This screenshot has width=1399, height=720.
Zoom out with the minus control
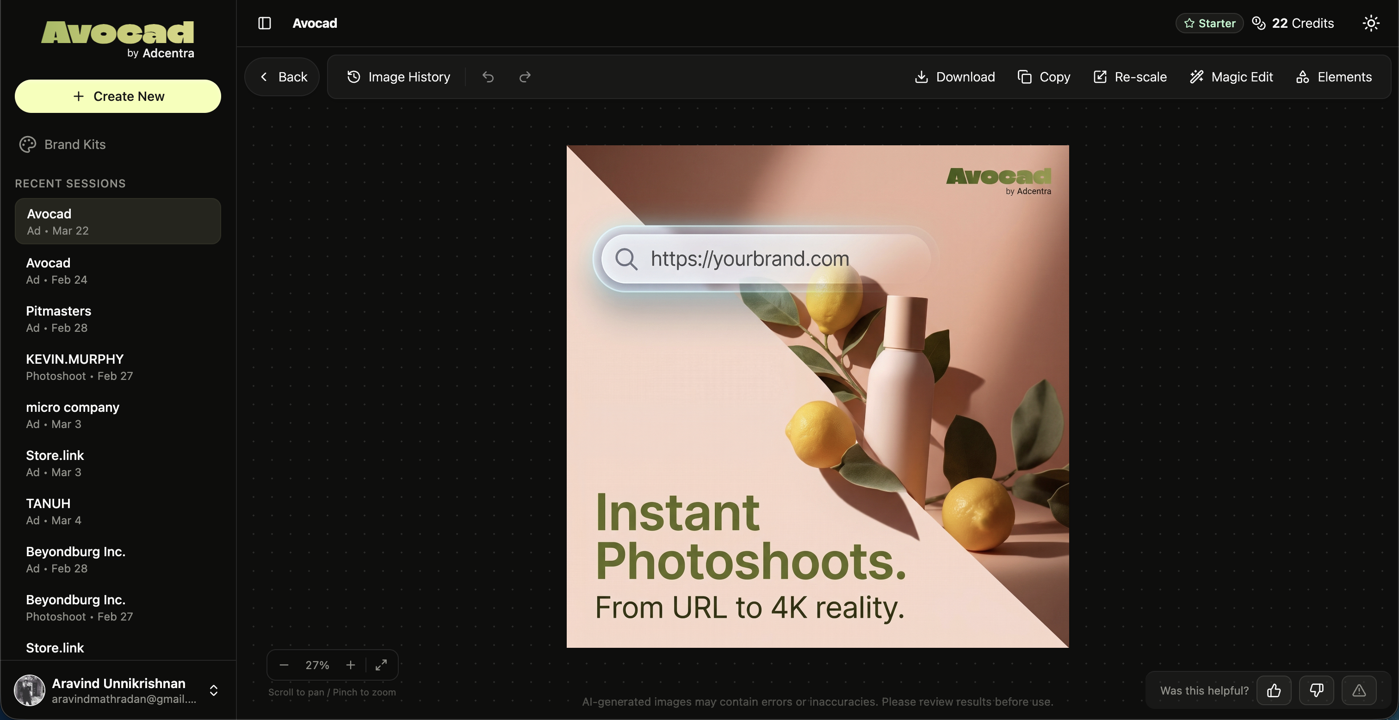[x=284, y=665]
